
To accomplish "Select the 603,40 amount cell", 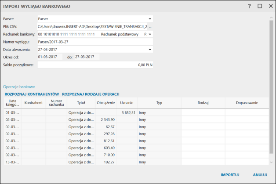I will pyautogui.click(x=105, y=148).
